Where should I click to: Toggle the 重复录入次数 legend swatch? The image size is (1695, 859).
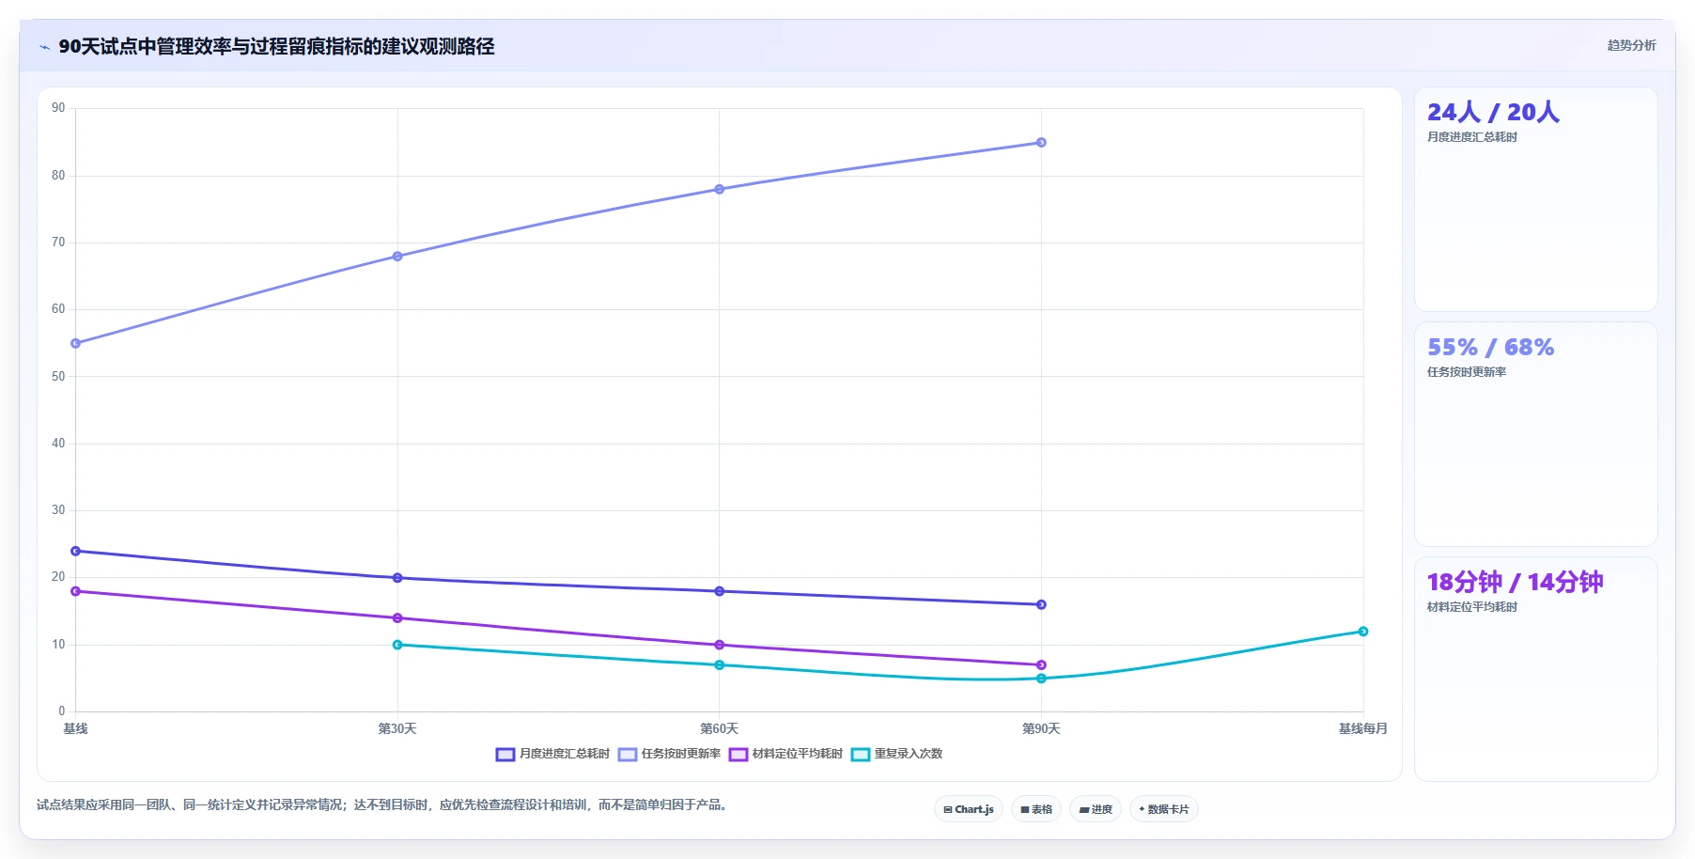(x=861, y=755)
